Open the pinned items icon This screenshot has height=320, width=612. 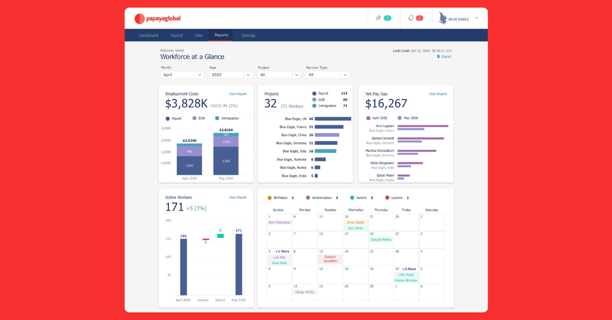pyautogui.click(x=378, y=18)
